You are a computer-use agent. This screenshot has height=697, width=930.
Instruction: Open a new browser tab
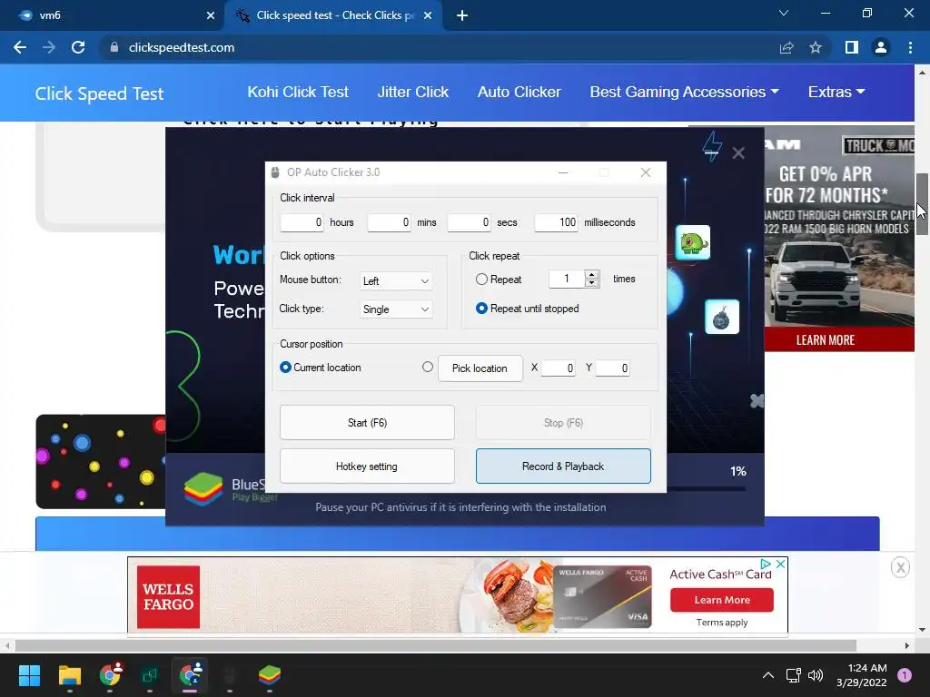point(462,15)
